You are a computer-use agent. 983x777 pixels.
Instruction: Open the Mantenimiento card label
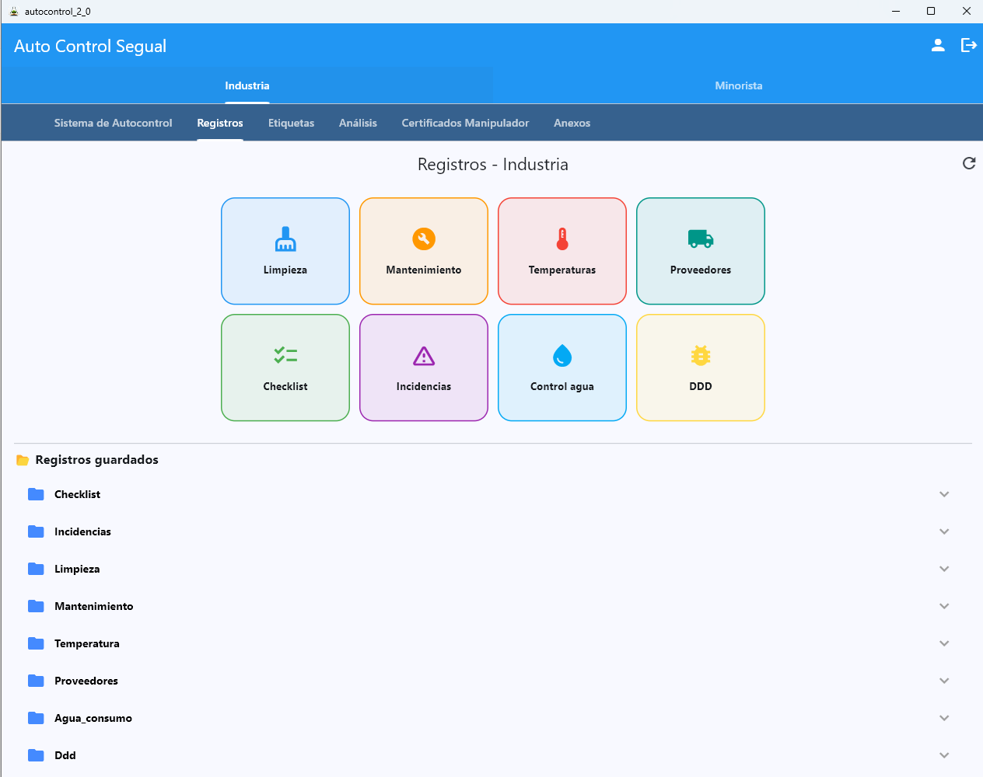coord(424,270)
